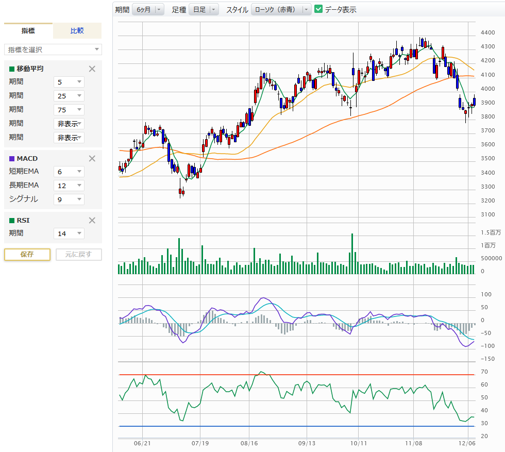Switch to the 比較 tab
This screenshot has width=505, height=452.
pos(77,31)
